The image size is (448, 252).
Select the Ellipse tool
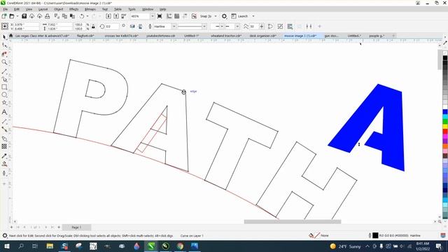tap(4, 94)
